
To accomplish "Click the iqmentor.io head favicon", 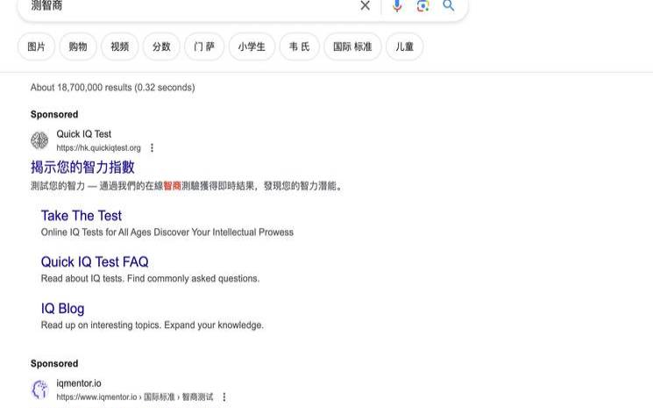I will (39, 390).
